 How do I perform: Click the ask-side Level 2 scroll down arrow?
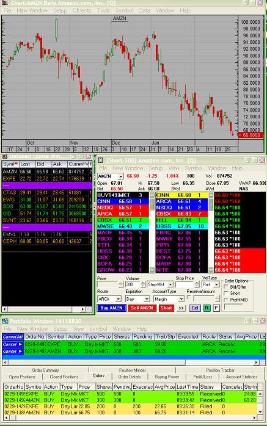pos(211,270)
